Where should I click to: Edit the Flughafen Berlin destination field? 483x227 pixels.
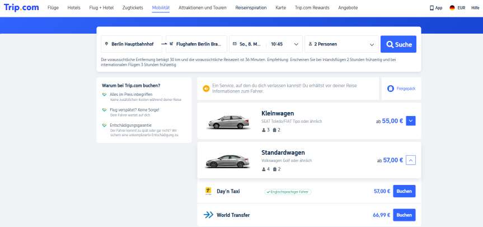(196, 44)
